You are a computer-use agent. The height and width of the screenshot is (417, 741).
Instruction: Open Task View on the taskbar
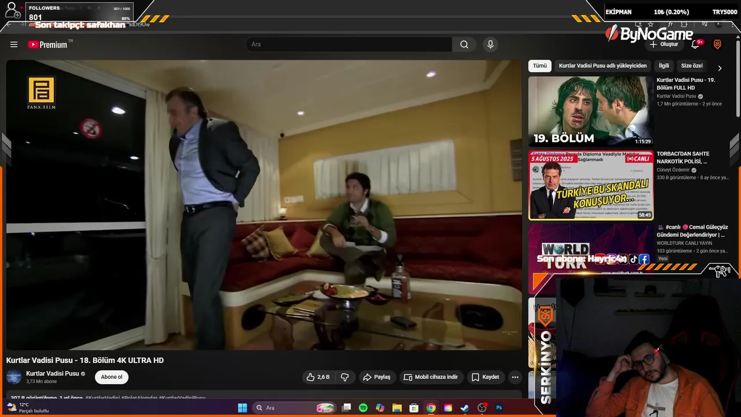(x=346, y=408)
